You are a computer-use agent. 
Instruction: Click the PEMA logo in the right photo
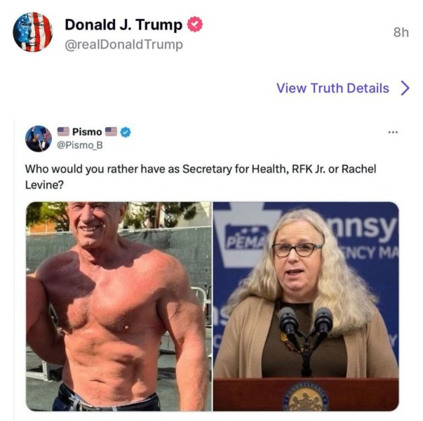click(246, 238)
